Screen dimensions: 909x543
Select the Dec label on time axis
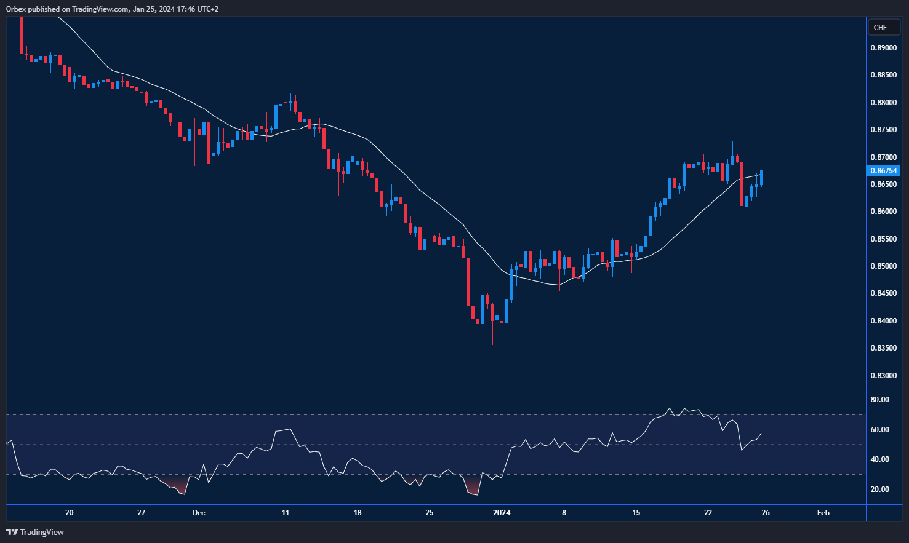[199, 512]
